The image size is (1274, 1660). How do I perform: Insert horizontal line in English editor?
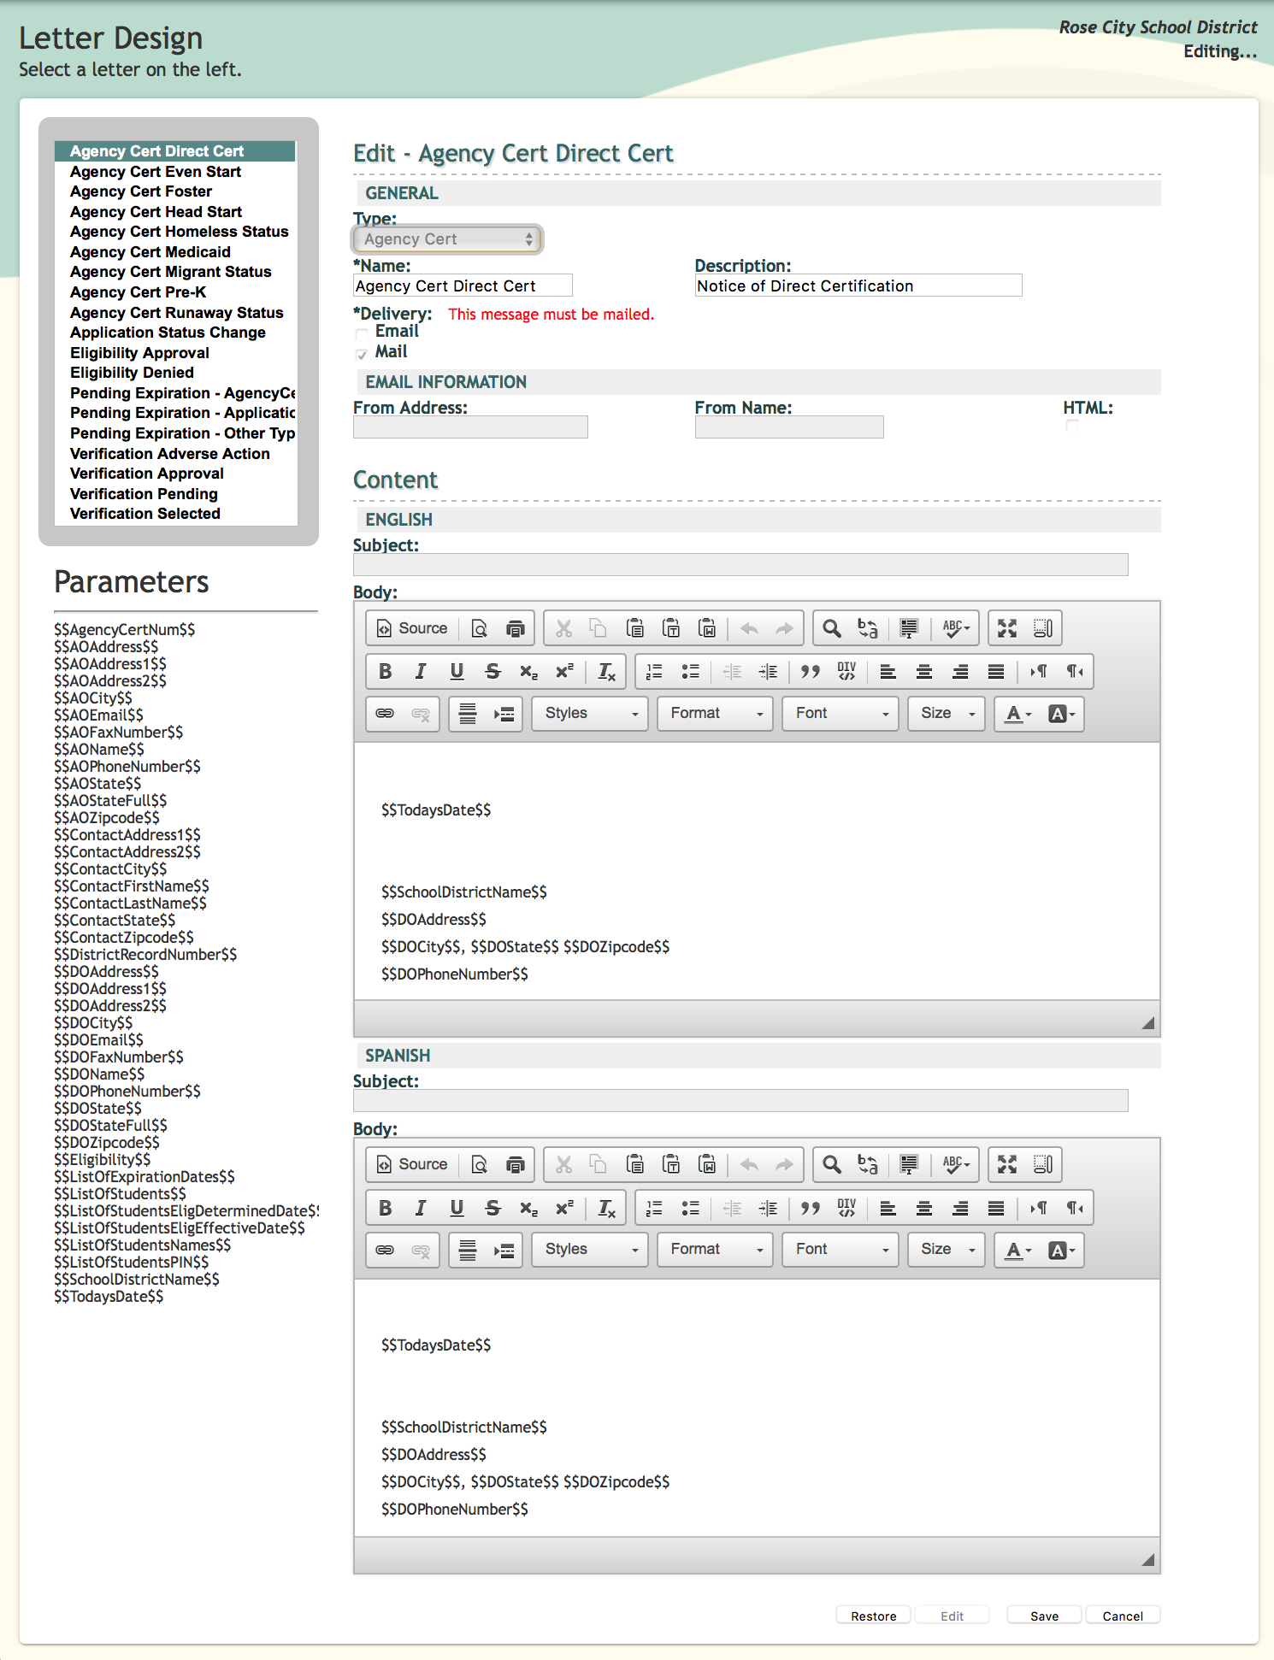point(468,714)
